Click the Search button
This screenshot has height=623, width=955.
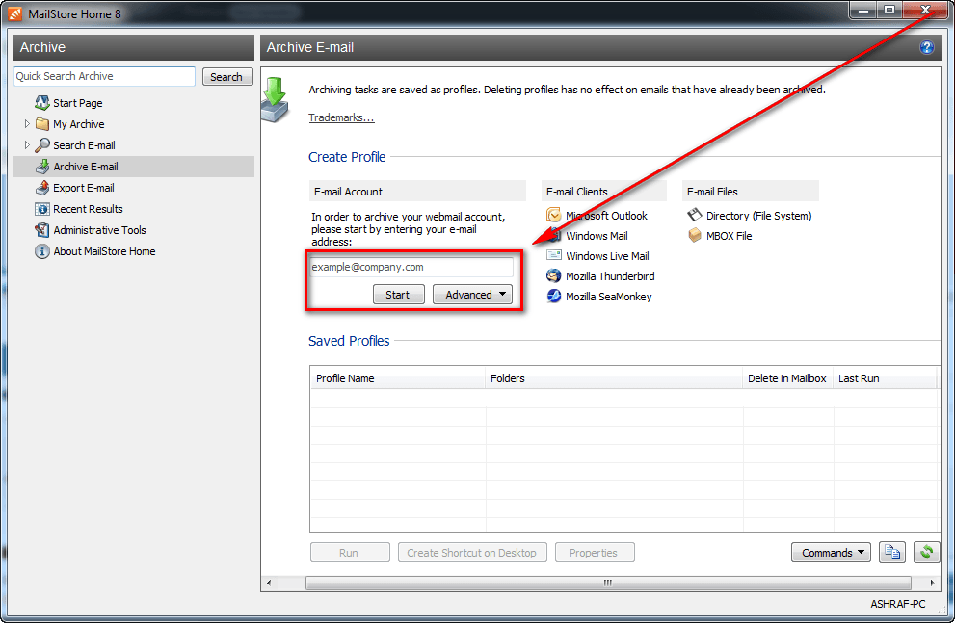(x=227, y=77)
